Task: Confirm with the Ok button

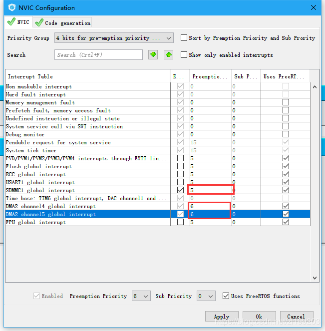Action: pos(259,316)
